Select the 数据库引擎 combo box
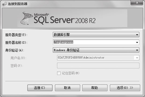Screen dimensions: 145x97 click(96, 35)
